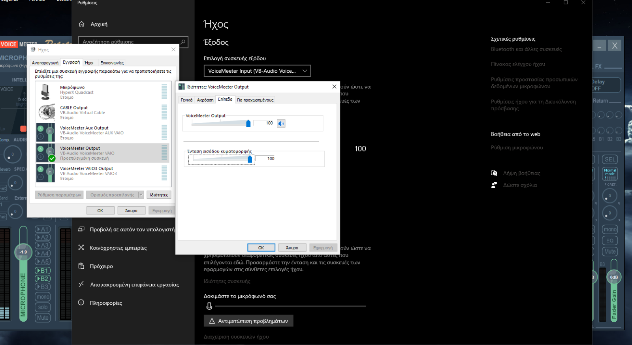Viewport: 632px width, 345px height.
Task: Open Πίνακας ελέγχου ήχου link
Action: click(518, 64)
